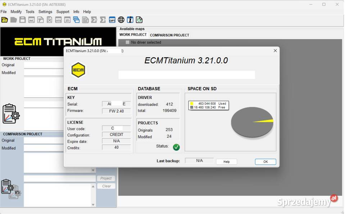Toggle the No driver selected checkbox
The width and height of the screenshot is (345, 214).
[x=128, y=42]
